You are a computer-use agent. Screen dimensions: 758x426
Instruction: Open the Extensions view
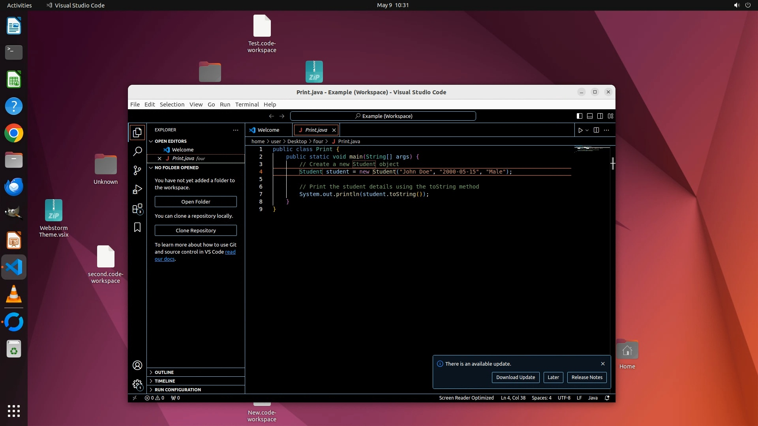coord(137,209)
